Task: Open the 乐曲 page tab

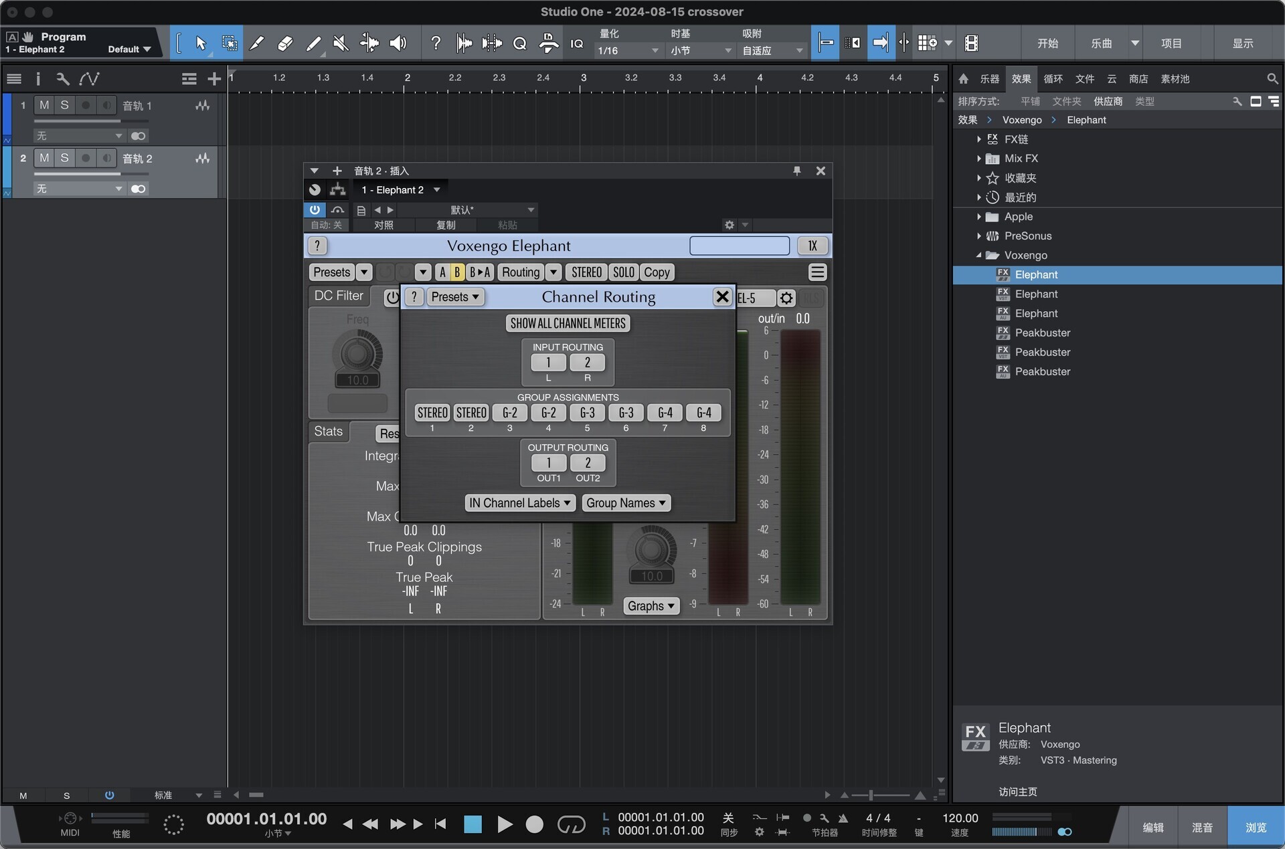Action: click(x=1101, y=43)
